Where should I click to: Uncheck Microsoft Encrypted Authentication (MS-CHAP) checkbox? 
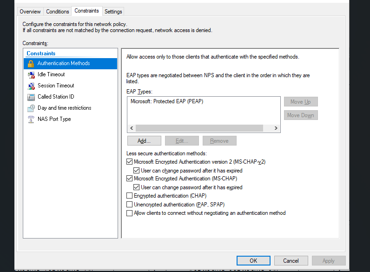[129, 179]
